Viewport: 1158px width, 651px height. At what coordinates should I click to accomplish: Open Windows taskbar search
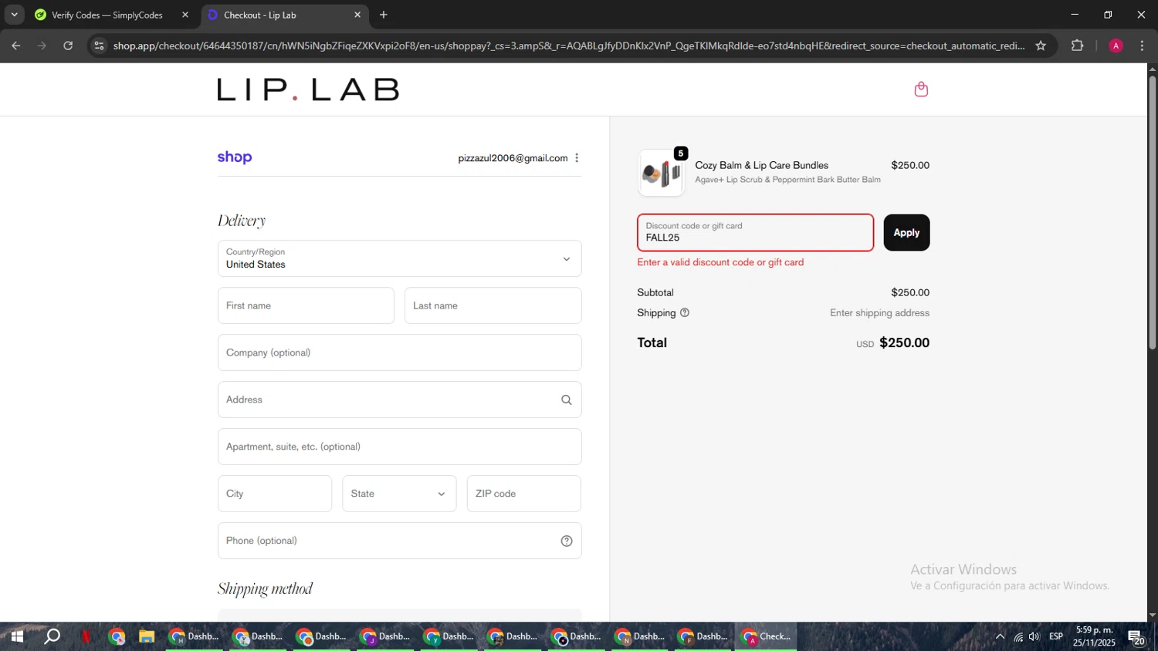click(52, 636)
